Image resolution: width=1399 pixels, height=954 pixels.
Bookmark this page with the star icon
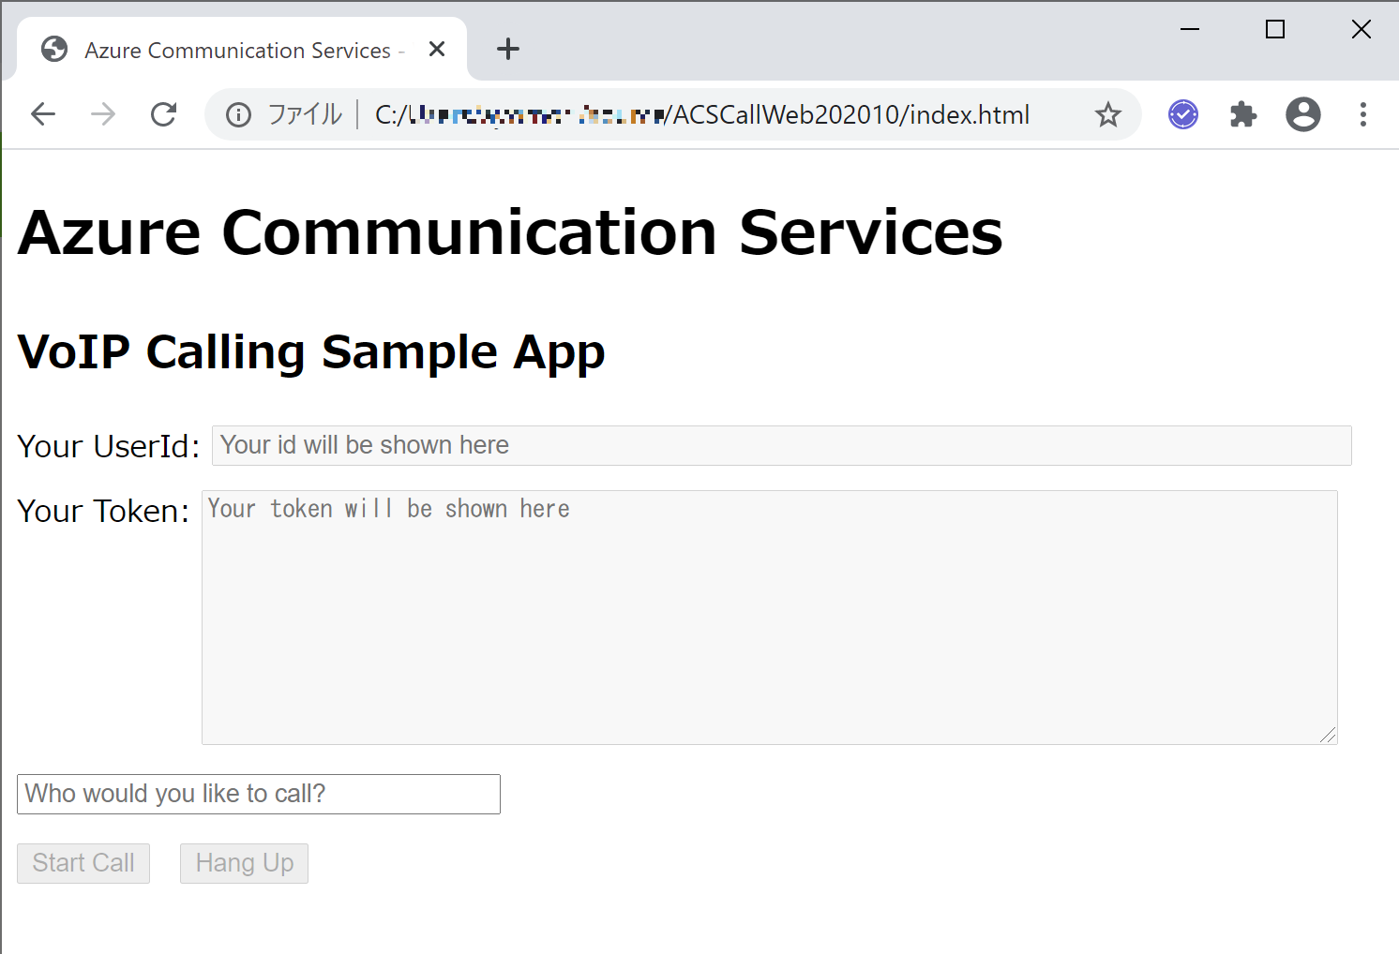(1108, 114)
